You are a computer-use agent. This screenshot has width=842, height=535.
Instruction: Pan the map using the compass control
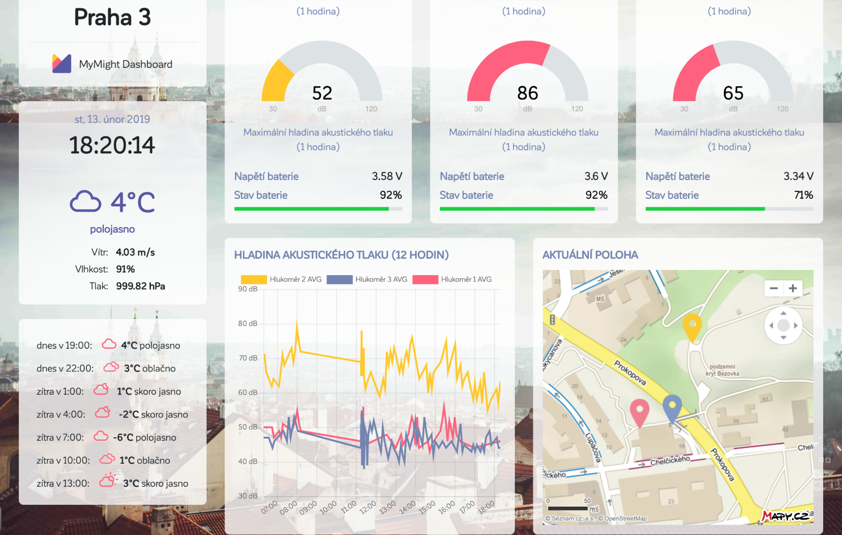[783, 325]
